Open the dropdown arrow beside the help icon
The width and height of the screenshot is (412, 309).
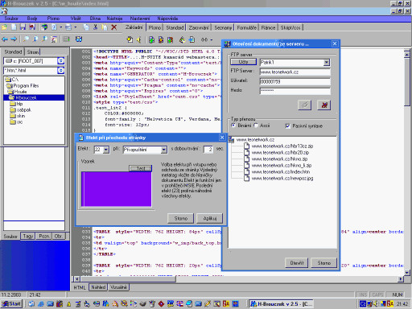click(61, 27)
